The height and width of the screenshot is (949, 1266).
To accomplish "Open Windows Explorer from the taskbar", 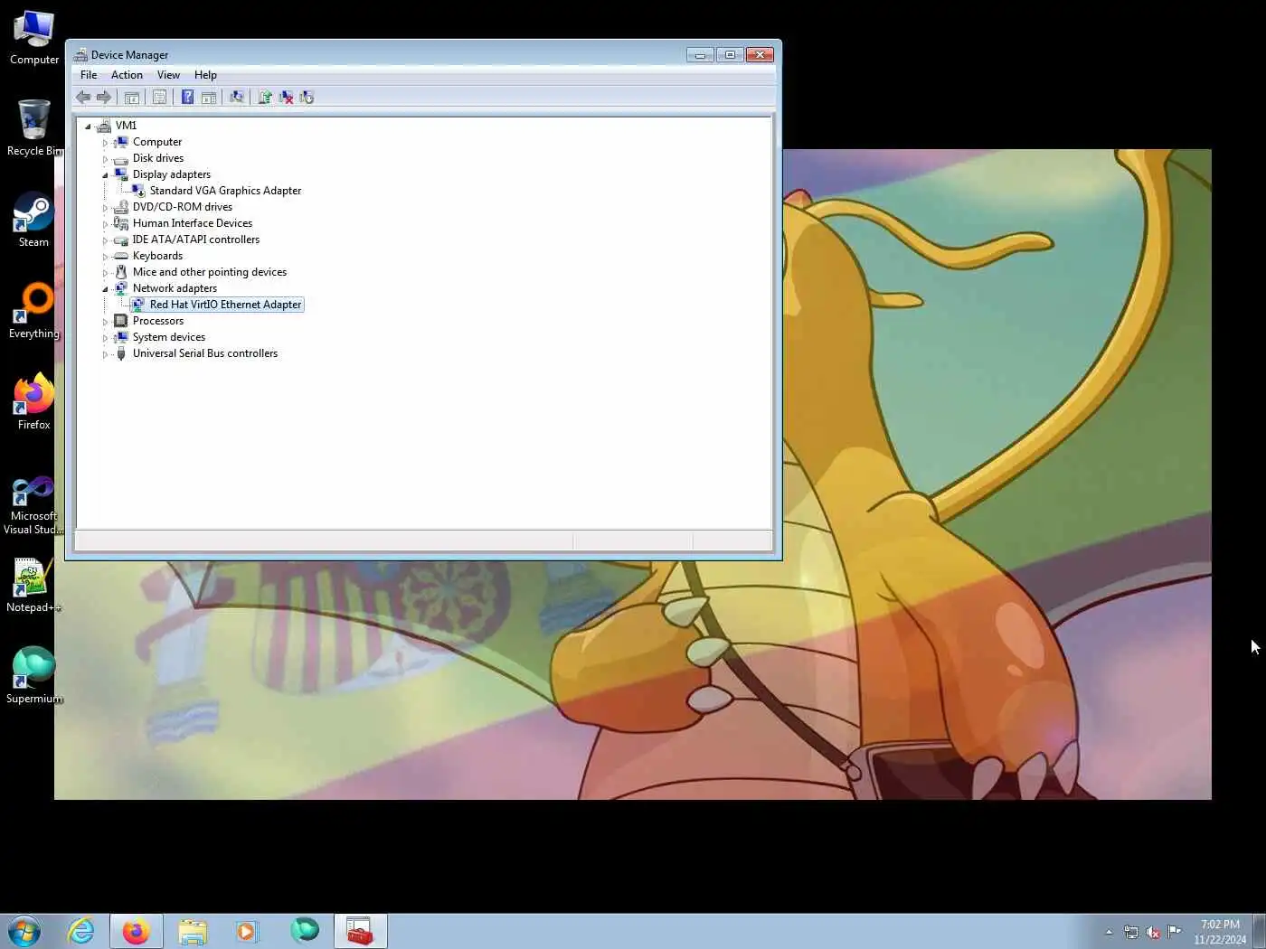I will click(x=193, y=931).
